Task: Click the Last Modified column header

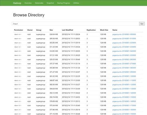Action: coord(67,30)
